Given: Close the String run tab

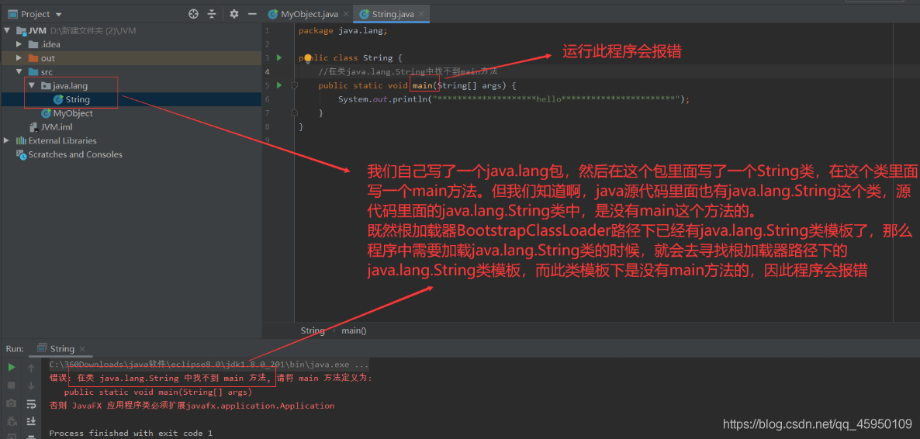Looking at the screenshot, I should click(82, 348).
